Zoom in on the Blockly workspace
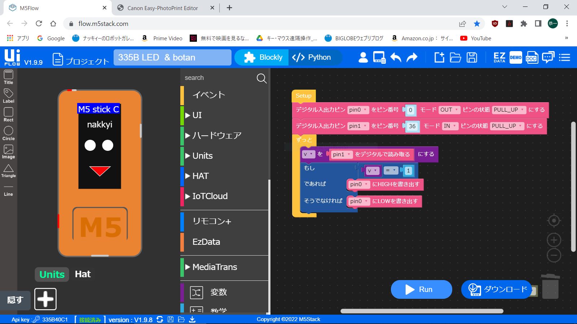Screen dimensions: 577x324 pos(554,240)
